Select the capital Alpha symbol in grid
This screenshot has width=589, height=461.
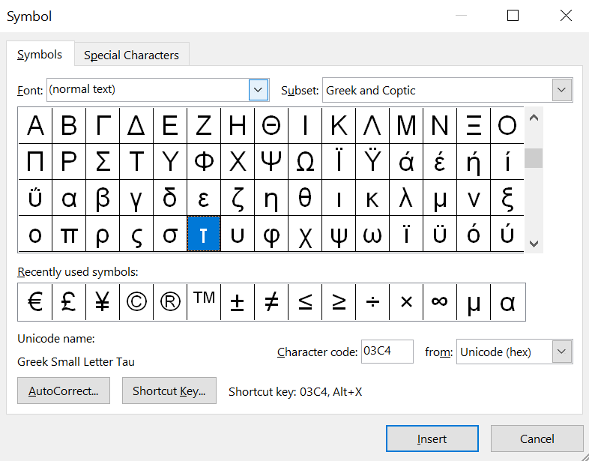point(35,125)
